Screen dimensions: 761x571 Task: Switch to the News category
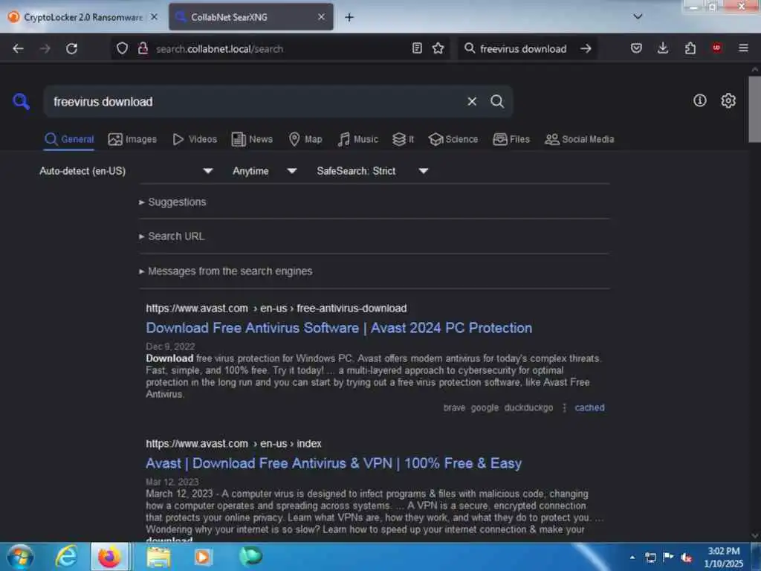pyautogui.click(x=252, y=139)
